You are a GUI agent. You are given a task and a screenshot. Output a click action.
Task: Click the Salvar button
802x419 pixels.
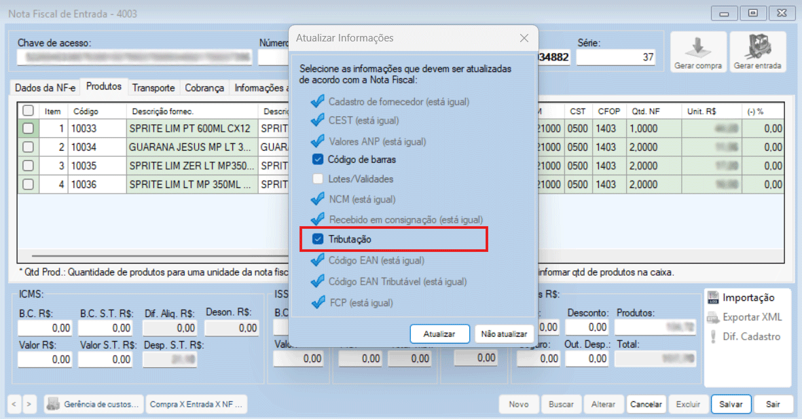tap(731, 404)
